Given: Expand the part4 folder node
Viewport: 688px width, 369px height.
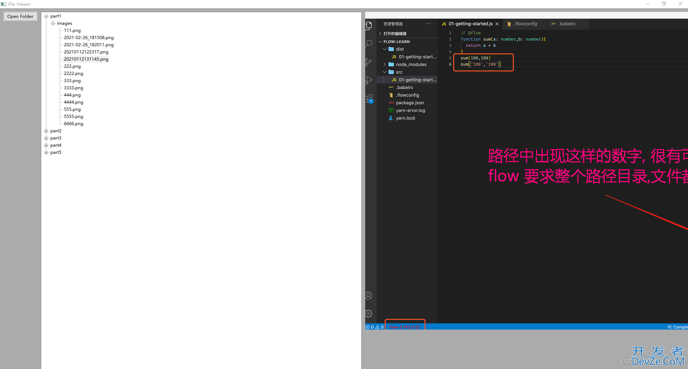Looking at the screenshot, I should (x=46, y=146).
